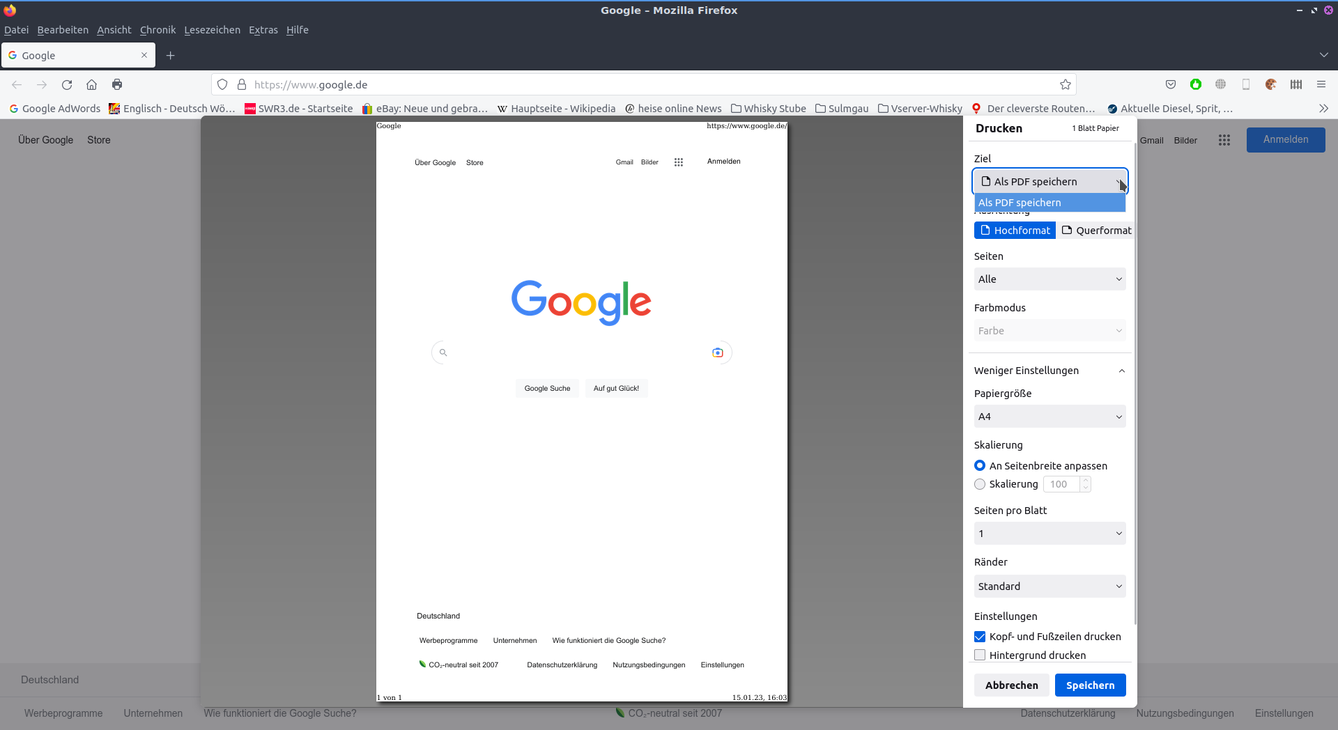Open the Ränder Standard dropdown
This screenshot has height=730, width=1338.
[1049, 587]
